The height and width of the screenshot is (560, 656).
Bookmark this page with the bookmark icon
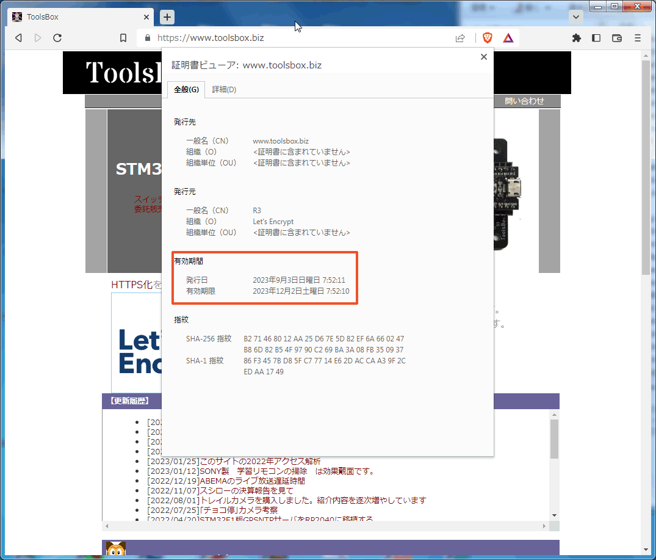[123, 38]
